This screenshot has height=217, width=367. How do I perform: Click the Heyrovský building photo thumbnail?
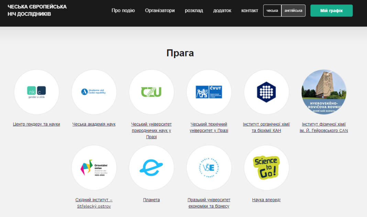click(324, 92)
